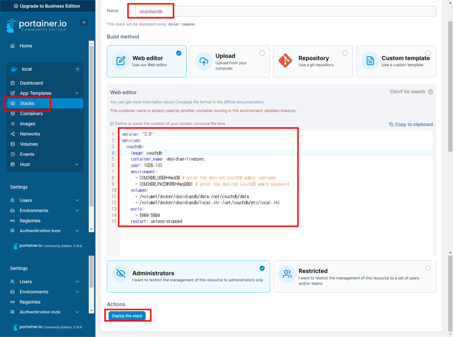Expand the App Templates chevron
This screenshot has width=453, height=337.
pyautogui.click(x=77, y=93)
